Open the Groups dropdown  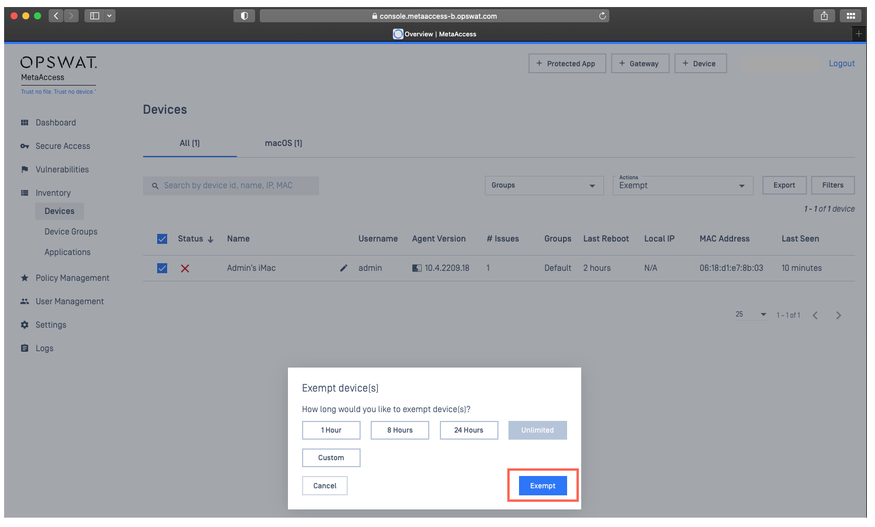point(544,185)
